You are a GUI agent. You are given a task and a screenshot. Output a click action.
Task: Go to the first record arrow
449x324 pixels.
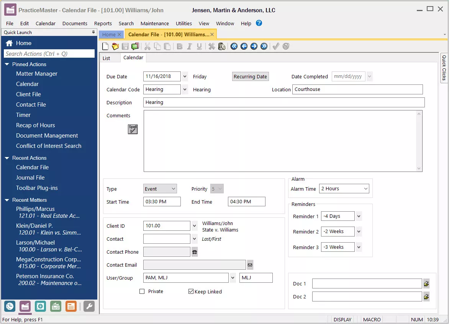click(234, 47)
